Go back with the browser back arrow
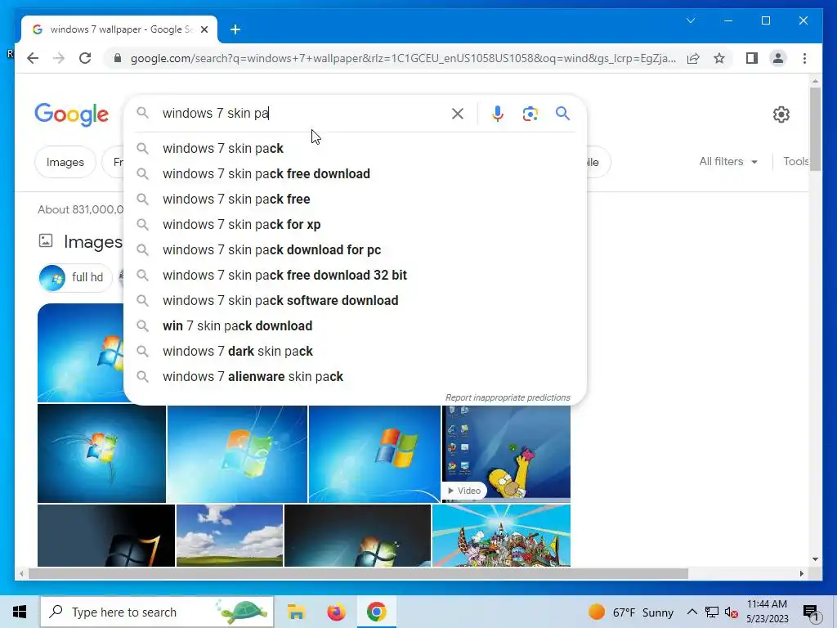 coord(33,58)
